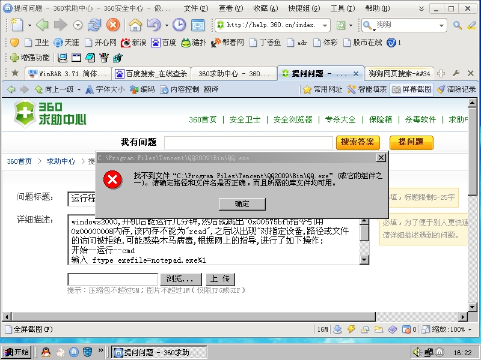Screen dimensions: 481x360
Task: Click the green go arrow next to address bar
Action: (341, 25)
